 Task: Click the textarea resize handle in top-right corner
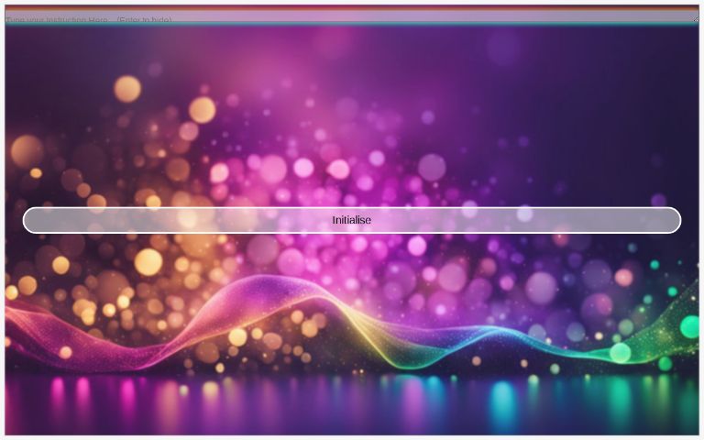tap(694, 19)
